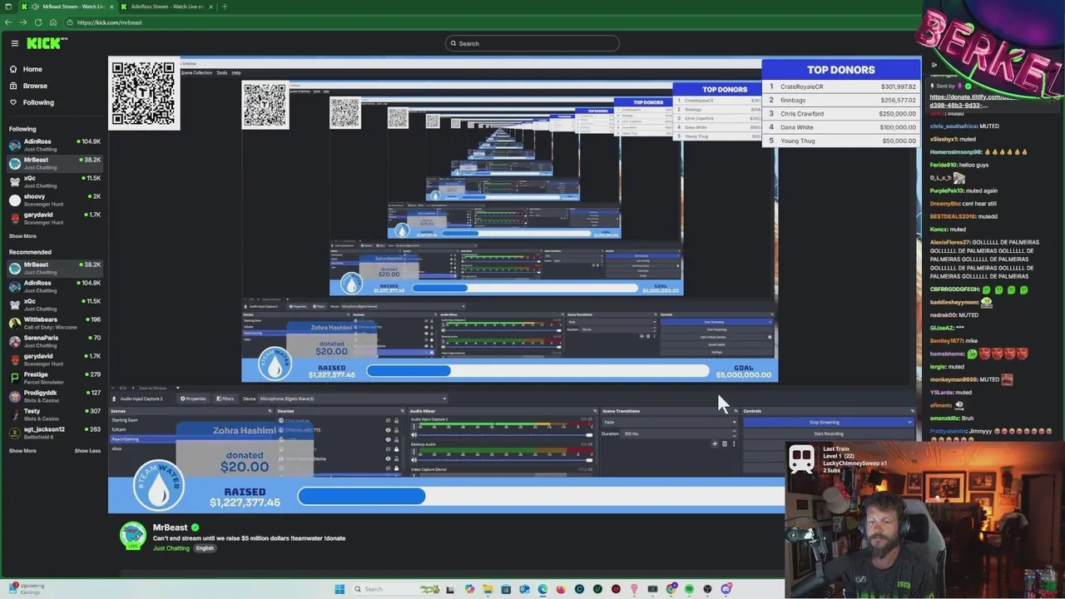The image size is (1065, 599).
Task: Click MrBeast avatar below the stream
Action: pyautogui.click(x=133, y=537)
